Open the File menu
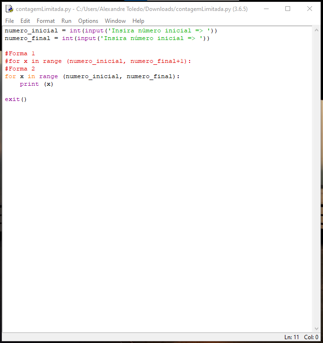 [x=10, y=21]
